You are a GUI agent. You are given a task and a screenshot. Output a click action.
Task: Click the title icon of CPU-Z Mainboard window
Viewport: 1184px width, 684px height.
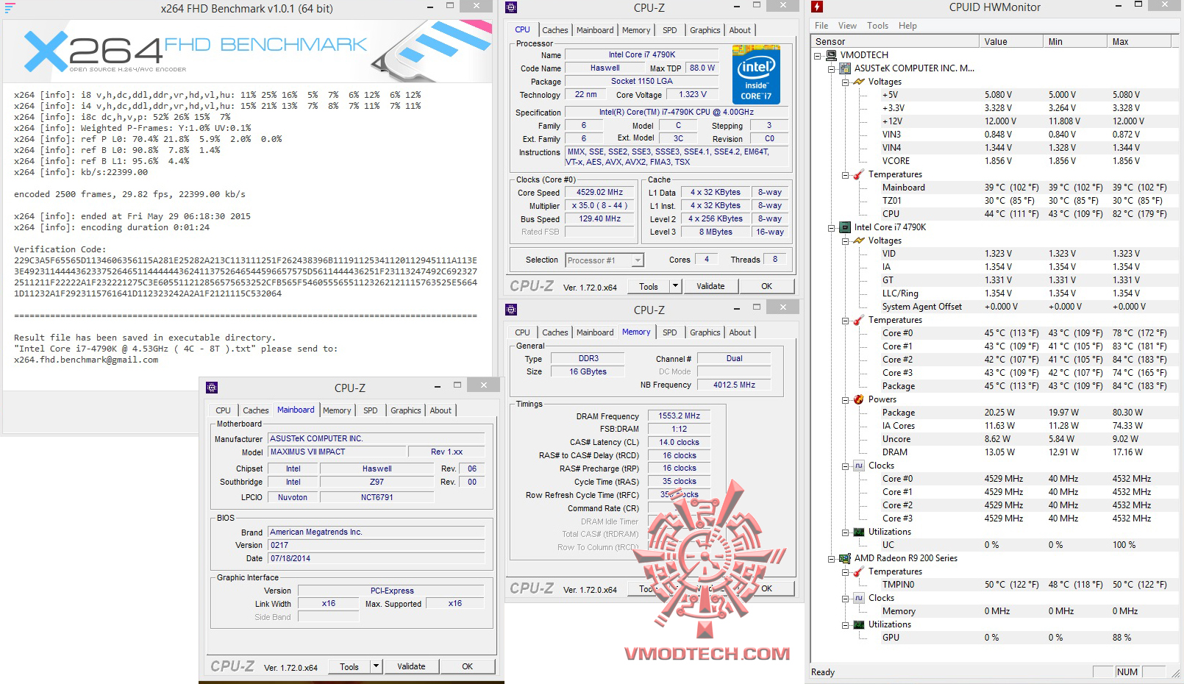coord(212,388)
